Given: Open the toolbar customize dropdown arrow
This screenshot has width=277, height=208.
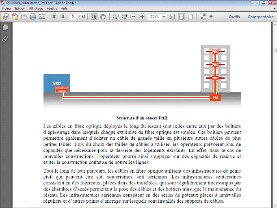Looking at the screenshot, I should [211, 16].
